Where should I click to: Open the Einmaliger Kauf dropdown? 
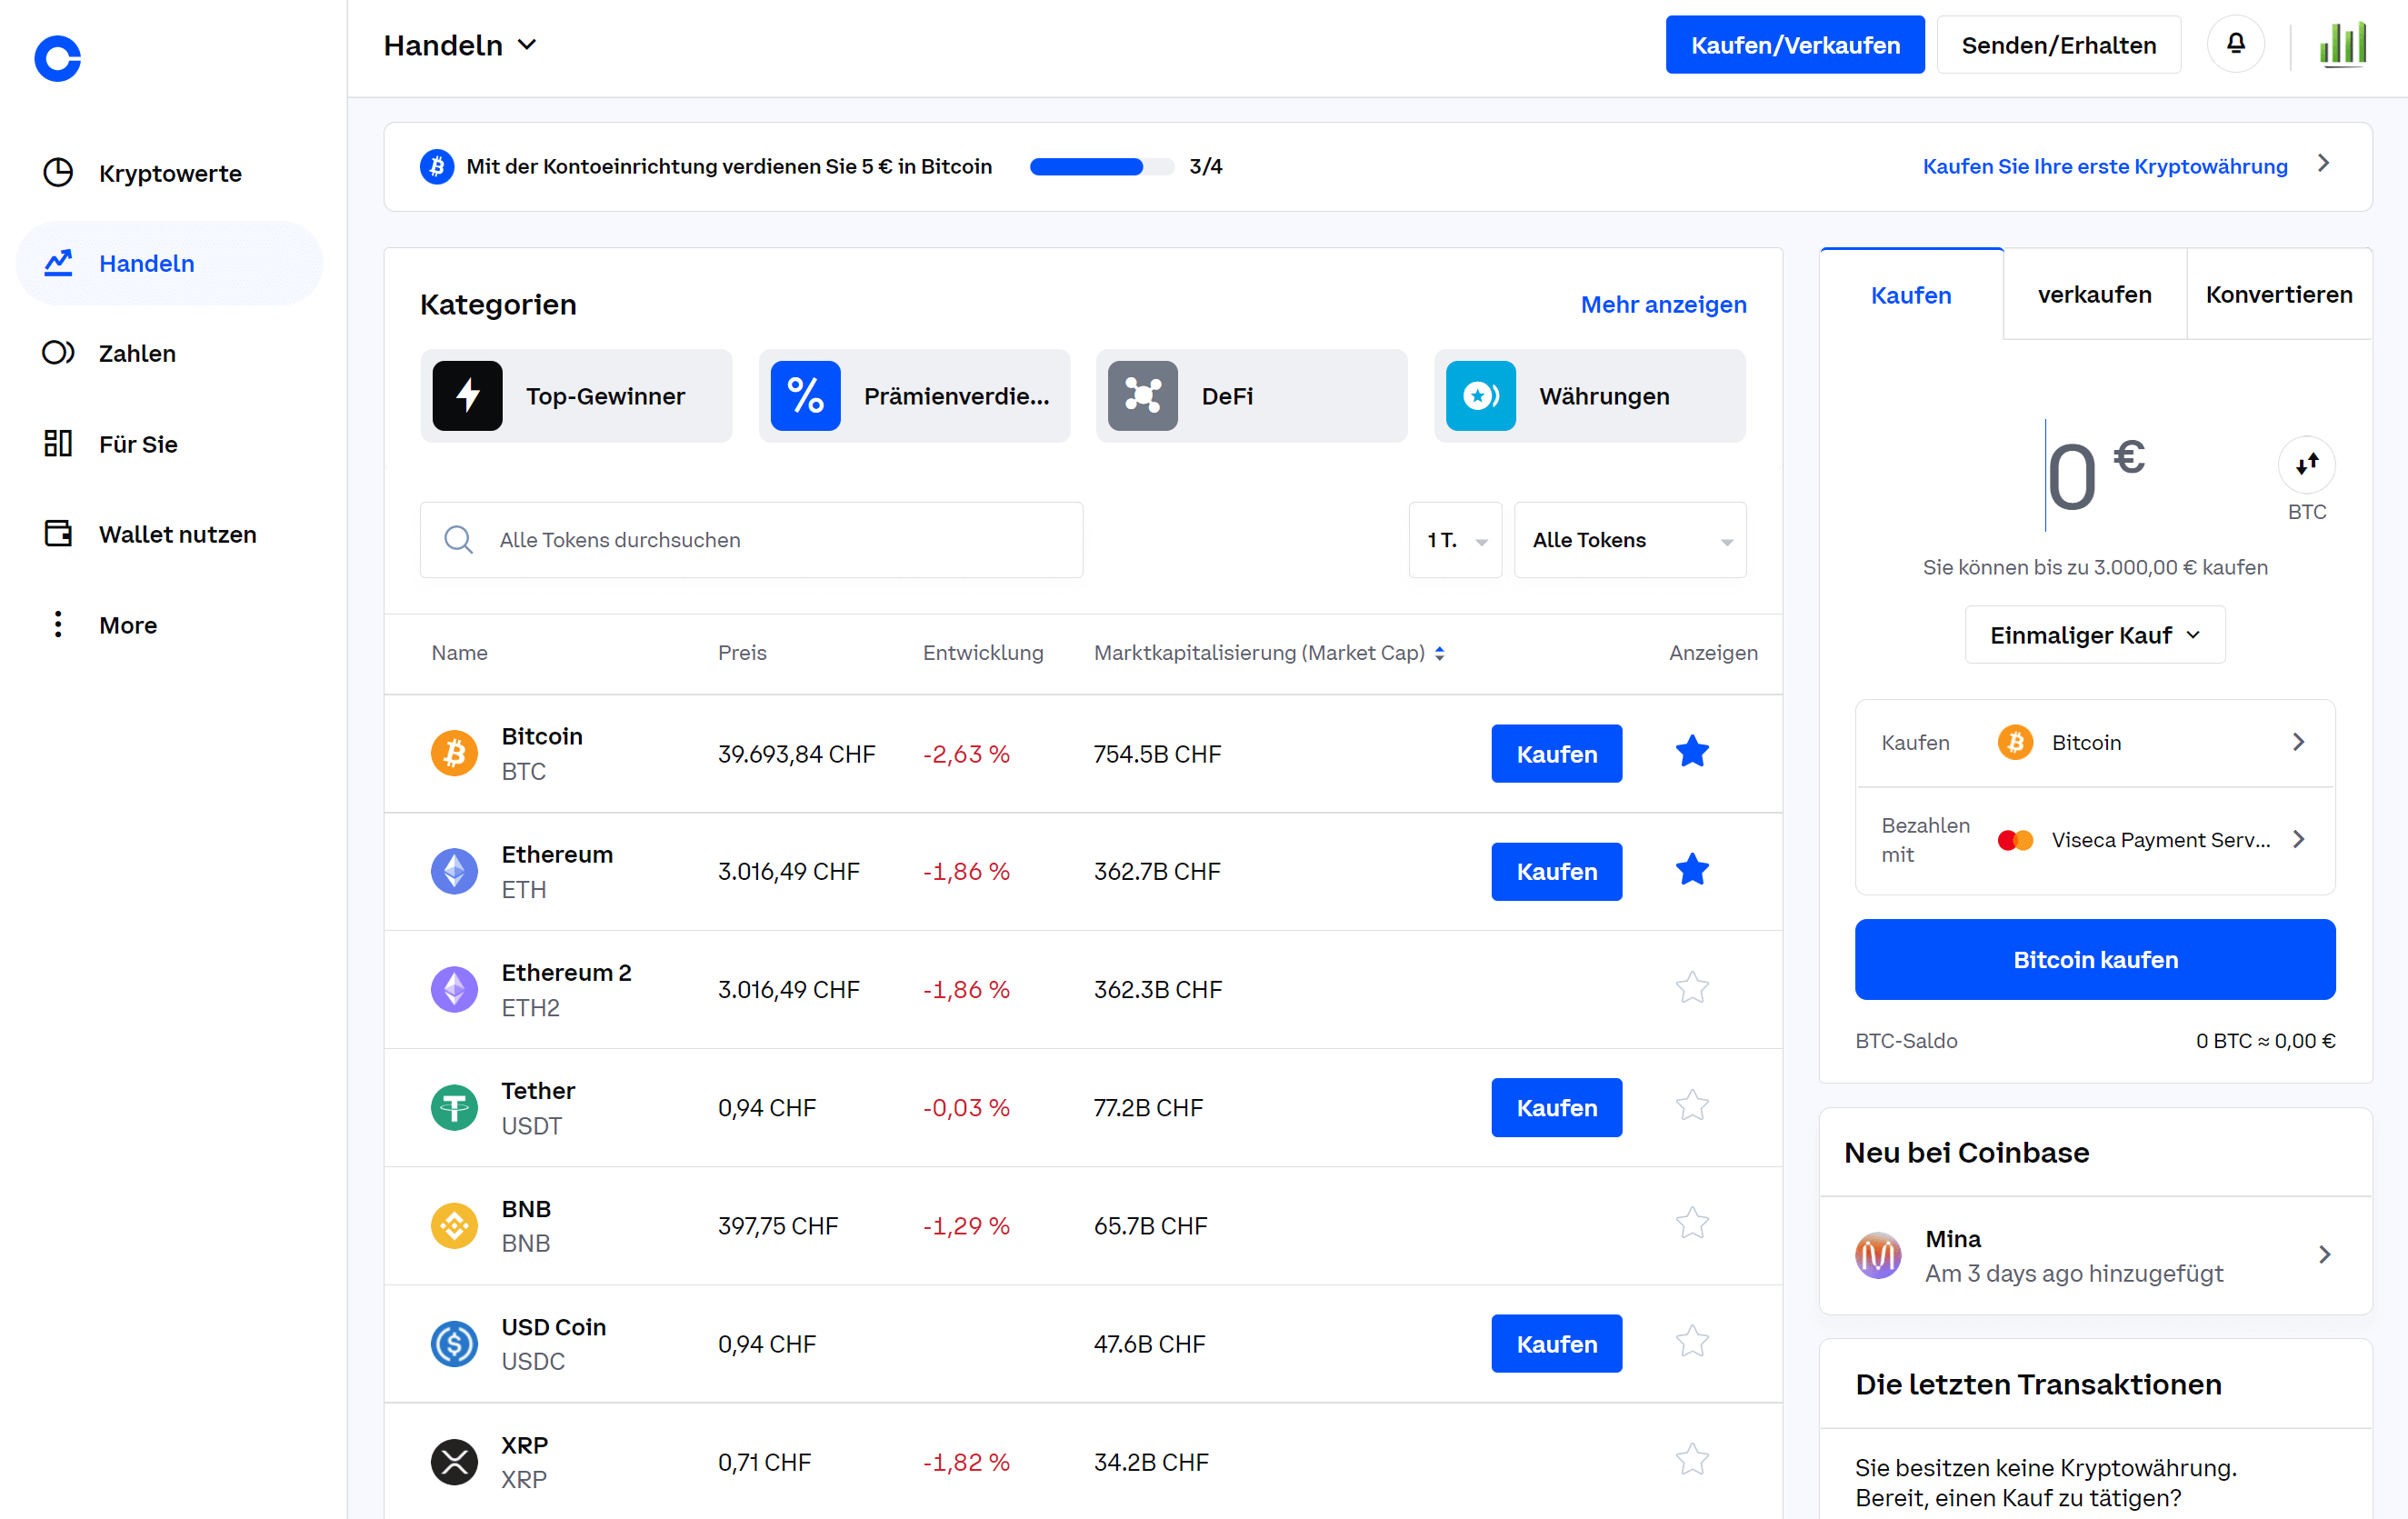2094,635
